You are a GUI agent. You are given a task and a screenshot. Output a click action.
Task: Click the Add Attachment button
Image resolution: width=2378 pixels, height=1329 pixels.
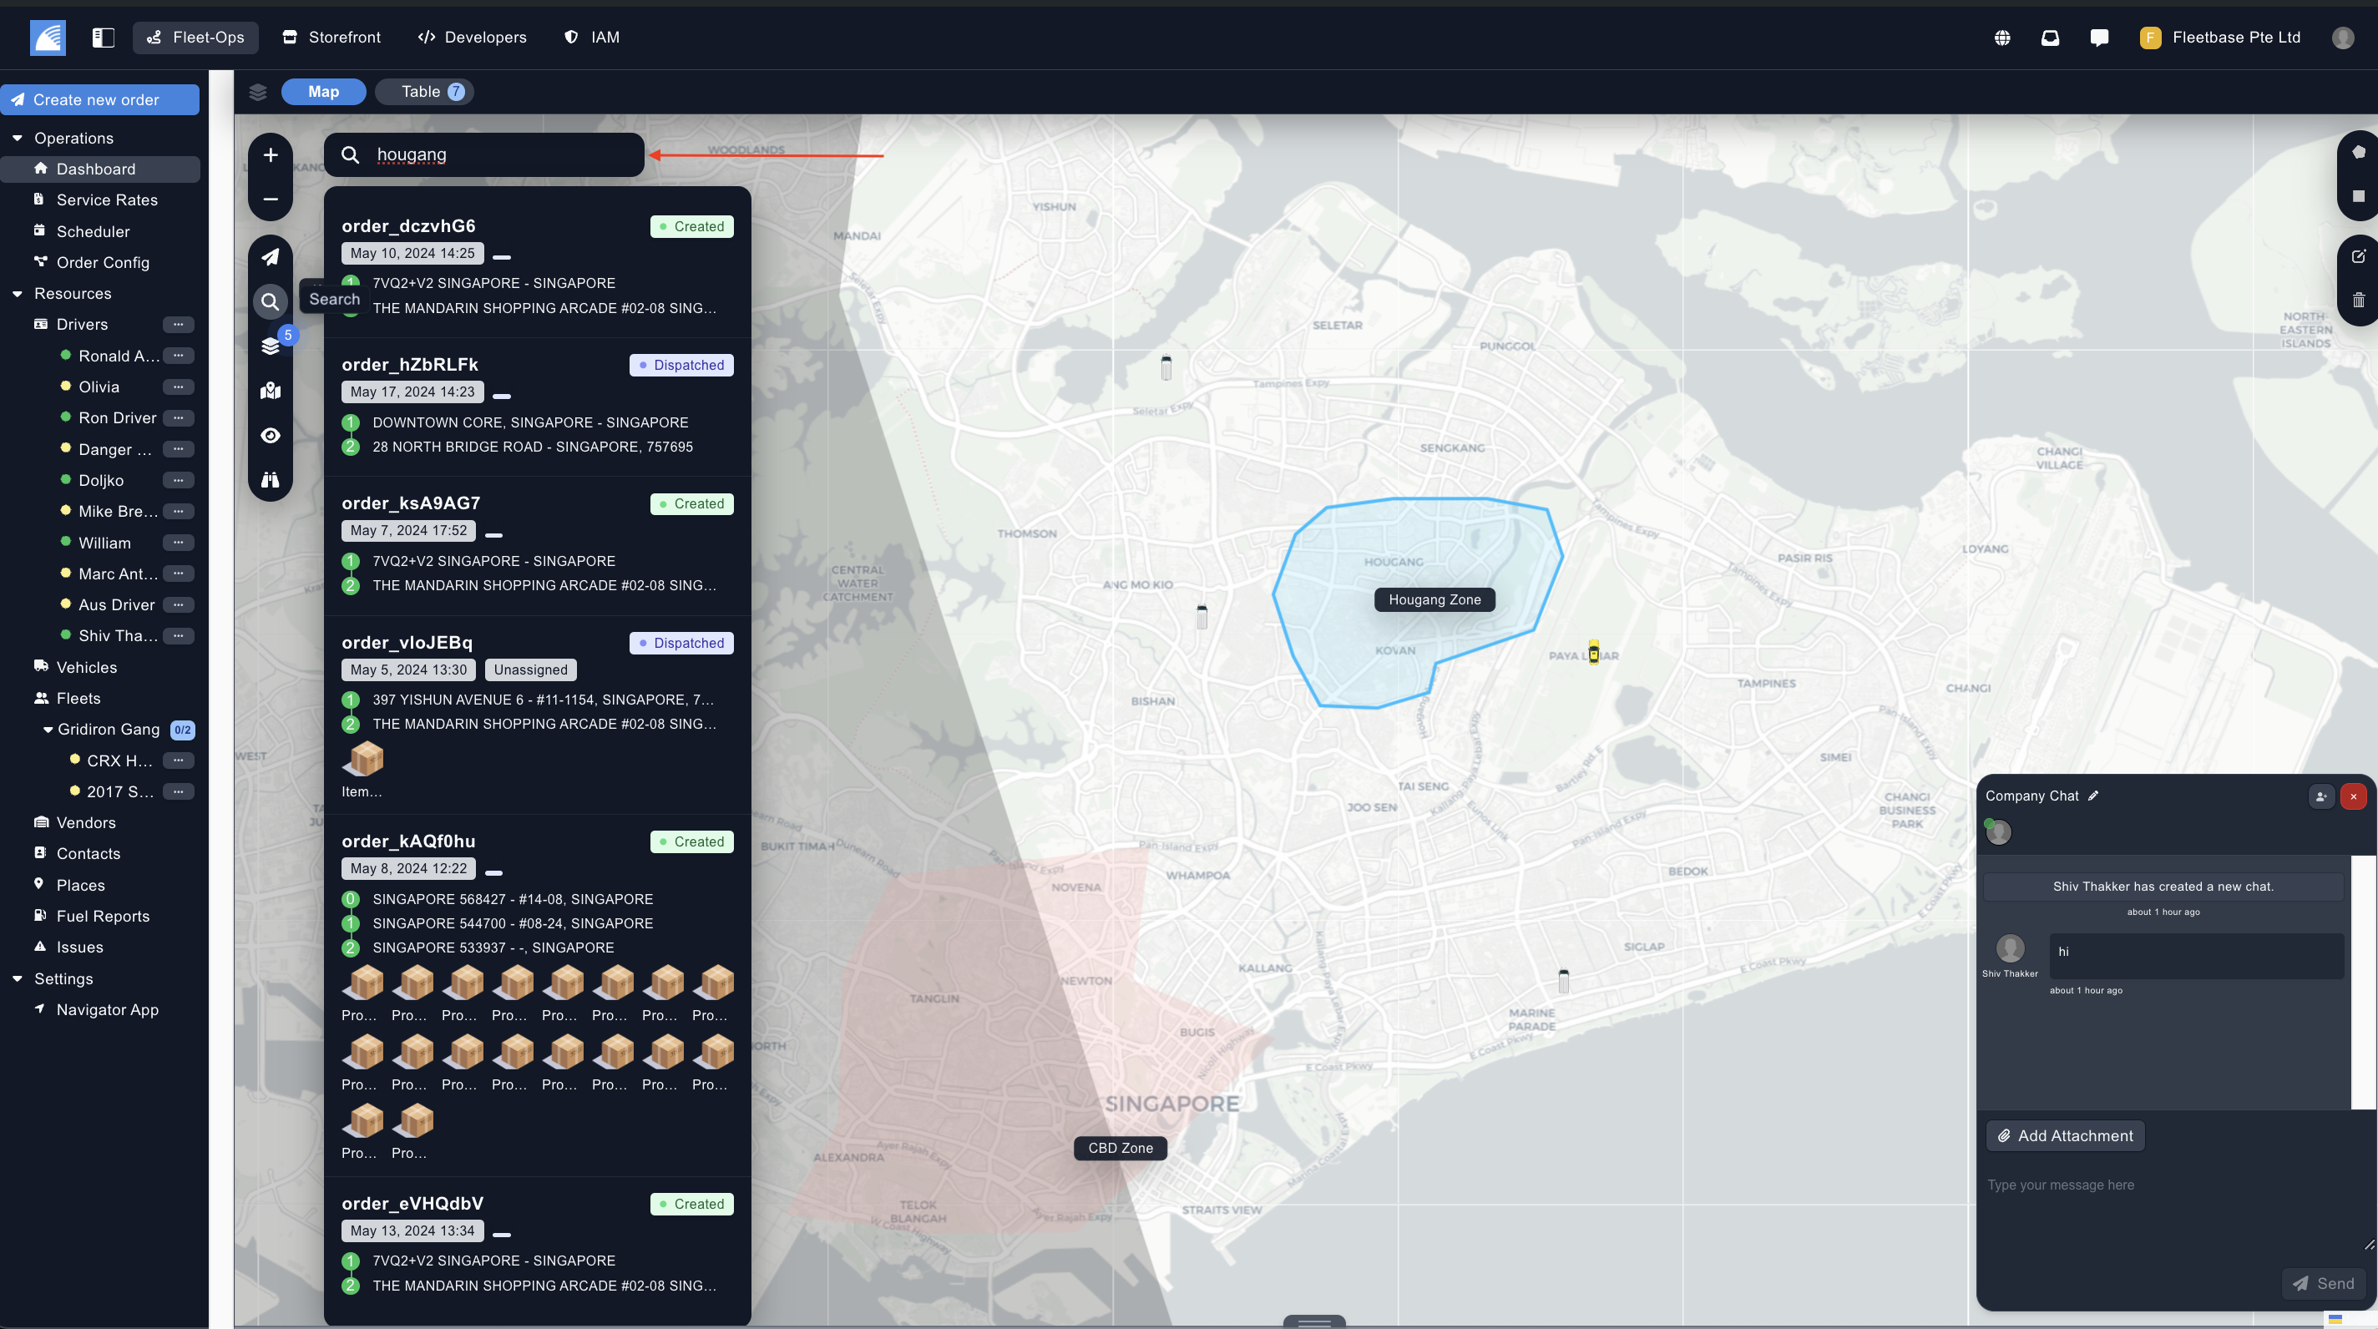(x=2065, y=1136)
